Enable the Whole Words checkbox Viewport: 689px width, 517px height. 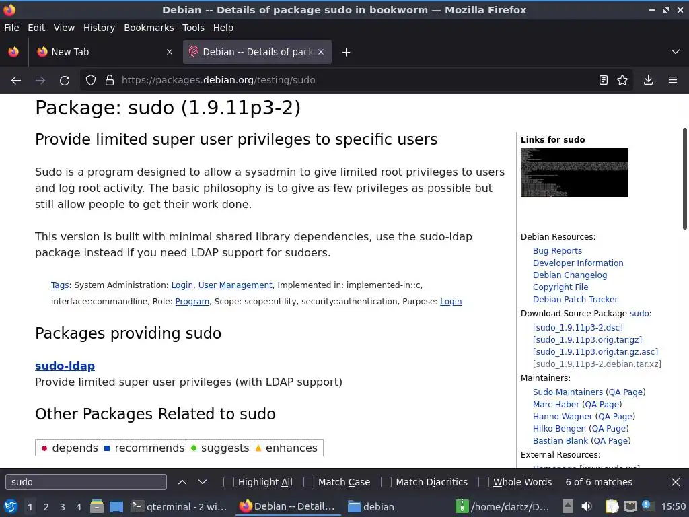[x=484, y=482]
